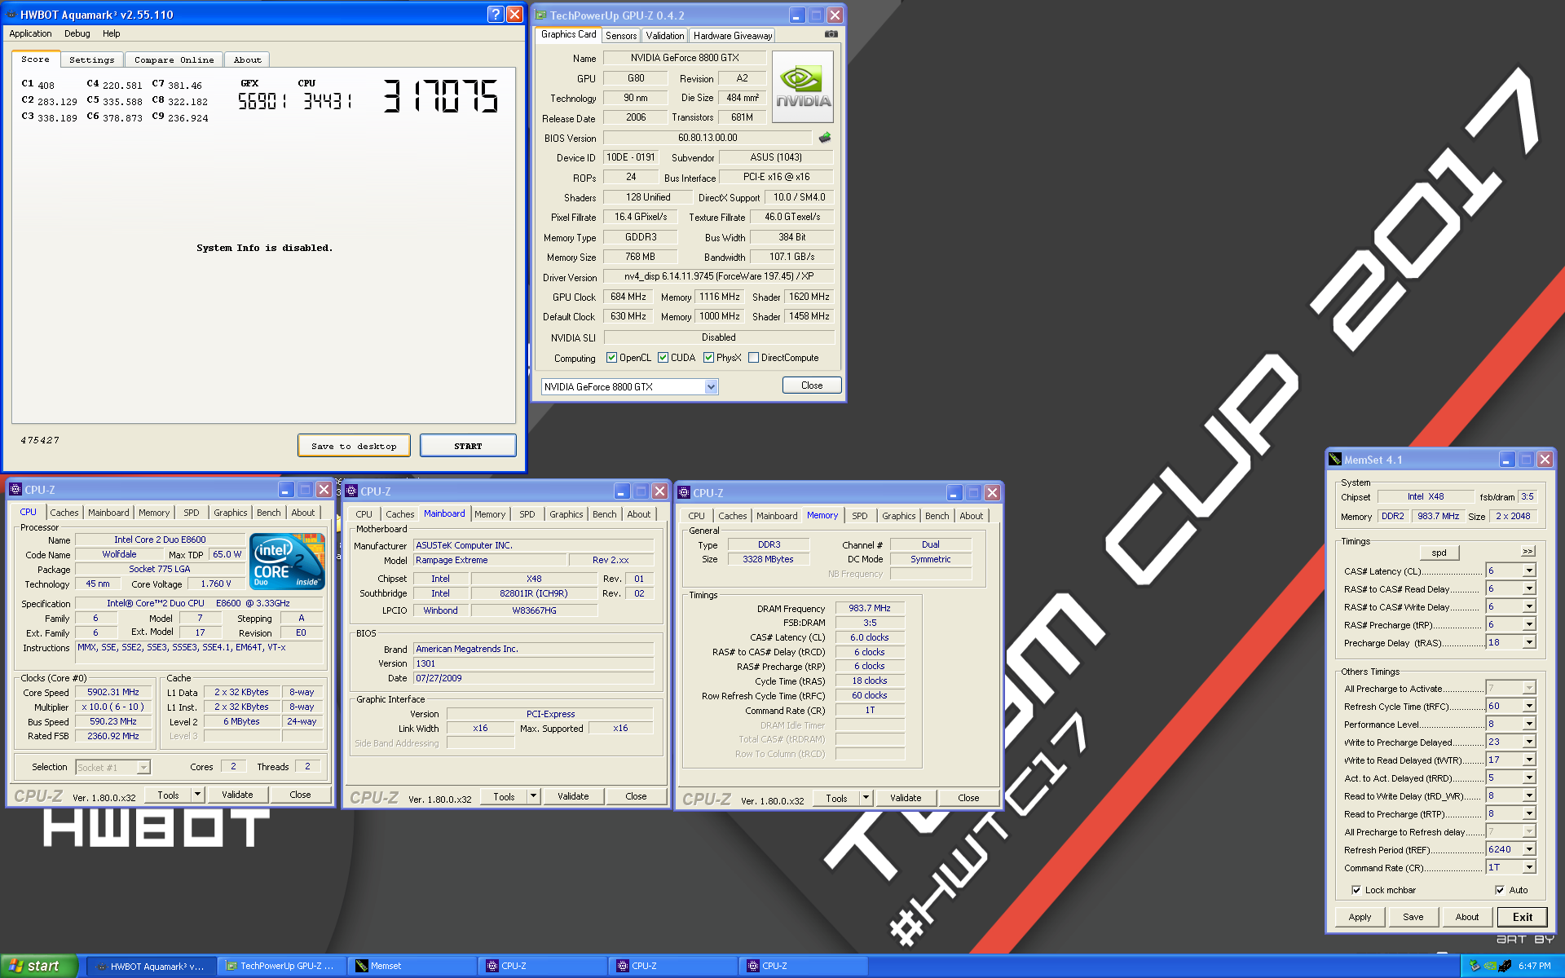The image size is (1565, 978).
Task: Click the Core Speed value field in CPU-Z
Action: point(113,692)
